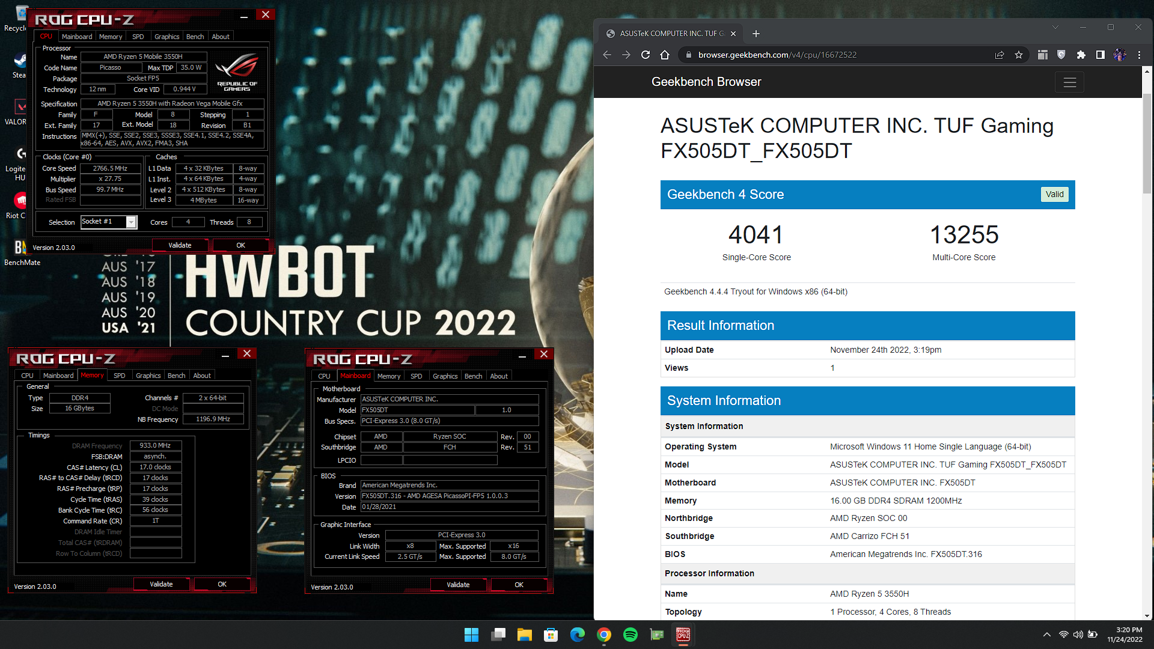This screenshot has width=1154, height=649.
Task: Select CPU tab in Memory CPU-Z window
Action: point(27,376)
